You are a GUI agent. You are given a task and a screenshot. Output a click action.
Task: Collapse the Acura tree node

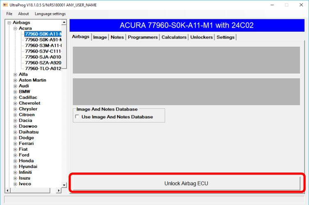click(x=15, y=29)
